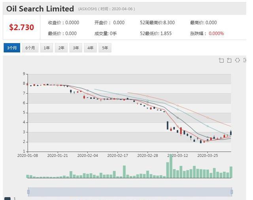Click the 成交量 0手 value
Screen dimensions: 253x200
(106, 34)
